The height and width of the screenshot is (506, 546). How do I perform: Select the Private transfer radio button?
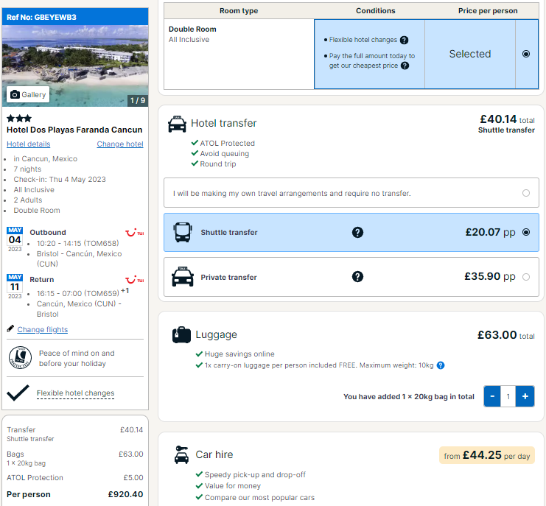(x=526, y=277)
